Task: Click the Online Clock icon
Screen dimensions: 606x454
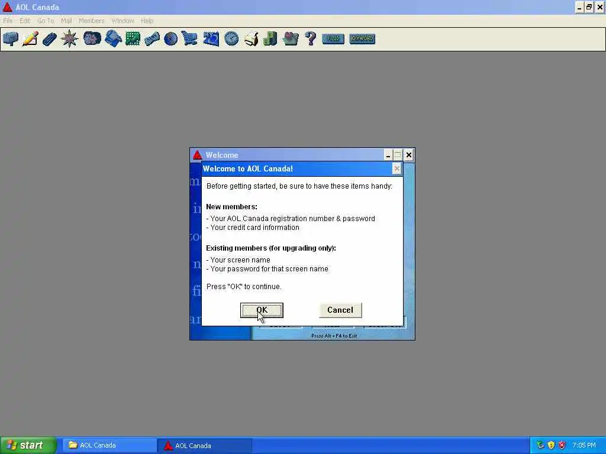Action: [231, 38]
